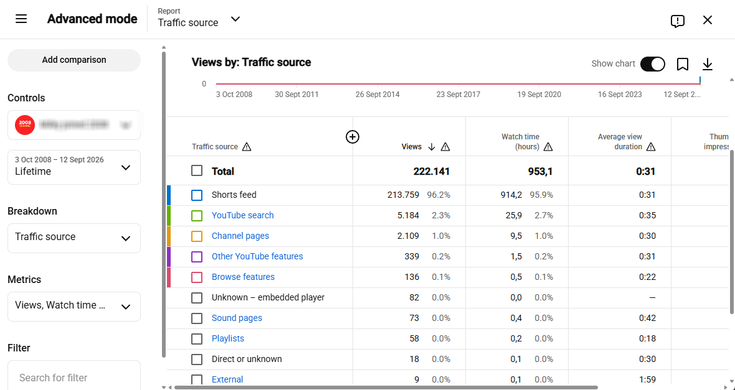Image resolution: width=735 pixels, height=390 pixels.
Task: Save report with the bookmark icon
Action: (x=683, y=64)
